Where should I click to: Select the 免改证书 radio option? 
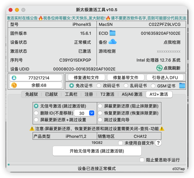[72, 85]
